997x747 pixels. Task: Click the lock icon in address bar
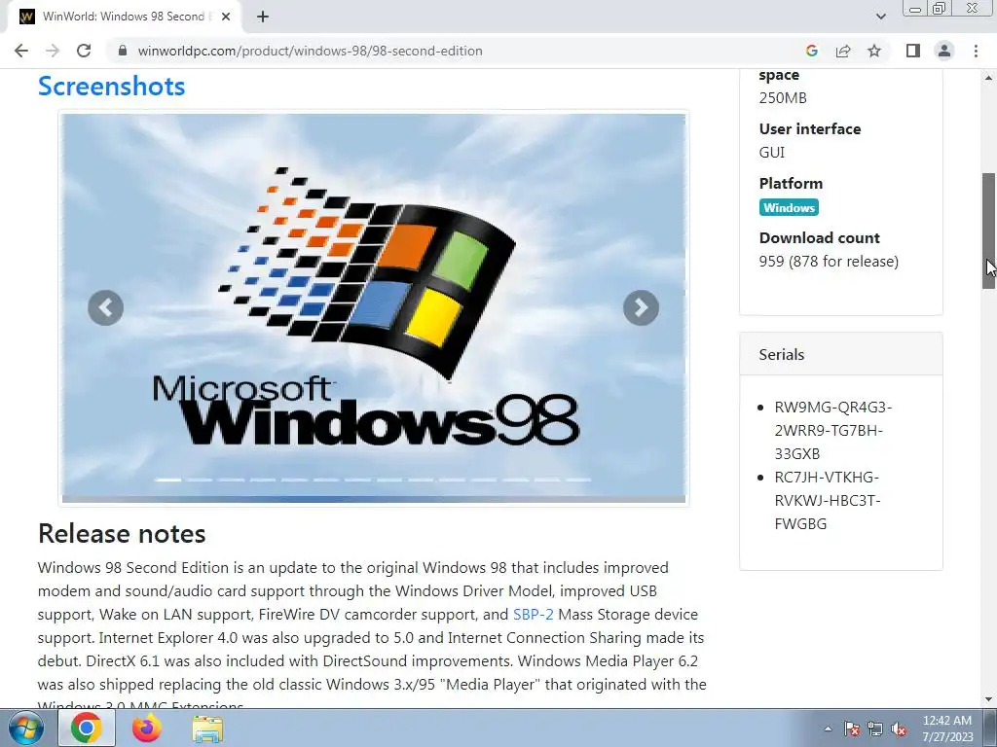coord(123,51)
